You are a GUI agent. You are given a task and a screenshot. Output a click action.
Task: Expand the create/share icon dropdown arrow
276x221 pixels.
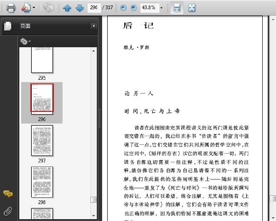[34, 8]
